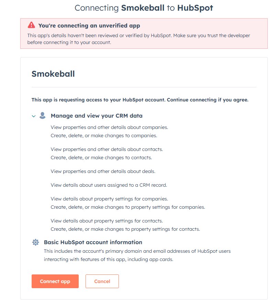The image size is (277, 304).
Task: Click 'Create, delete, or make changes to property settings for contacts'
Action: [125, 229]
